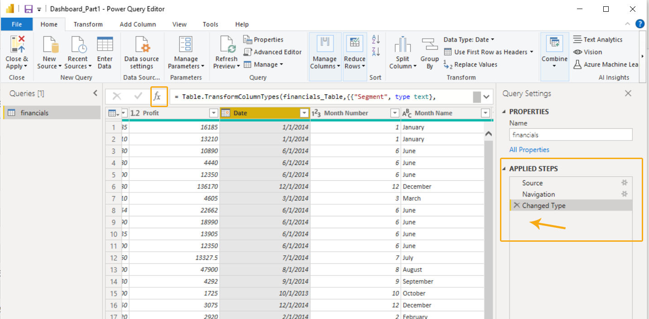Image resolution: width=649 pixels, height=319 pixels.
Task: Open Profit column filter dropdown
Action: (x=213, y=113)
